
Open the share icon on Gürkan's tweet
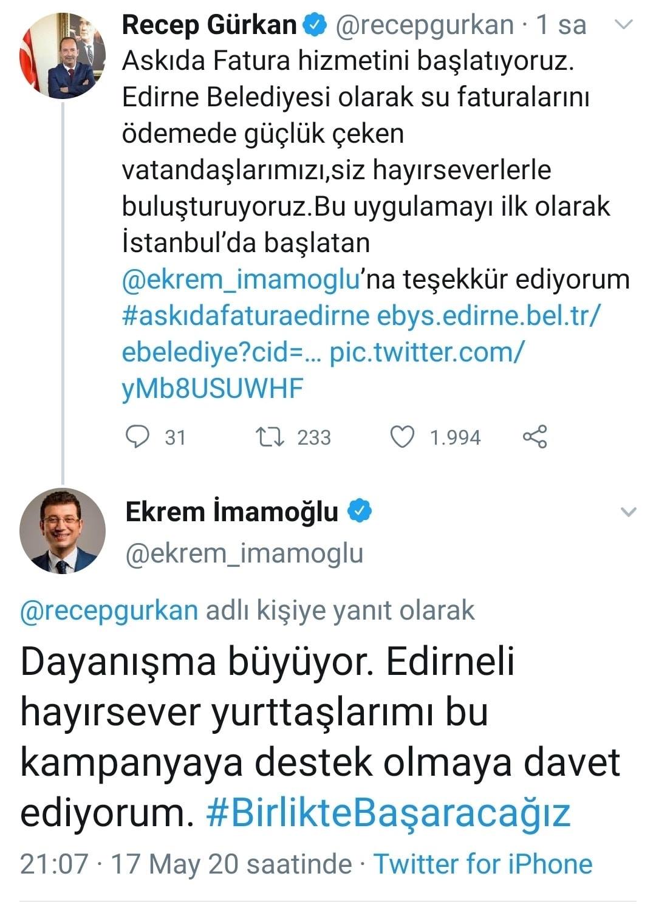(x=535, y=437)
